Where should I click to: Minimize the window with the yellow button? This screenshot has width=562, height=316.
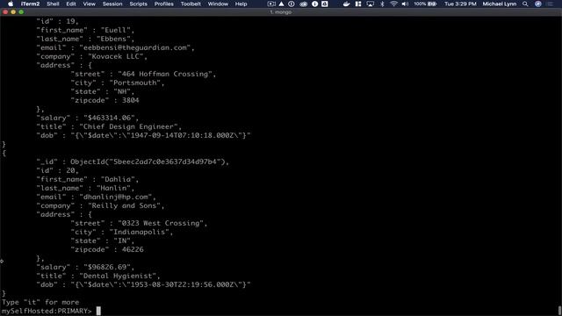click(13, 11)
